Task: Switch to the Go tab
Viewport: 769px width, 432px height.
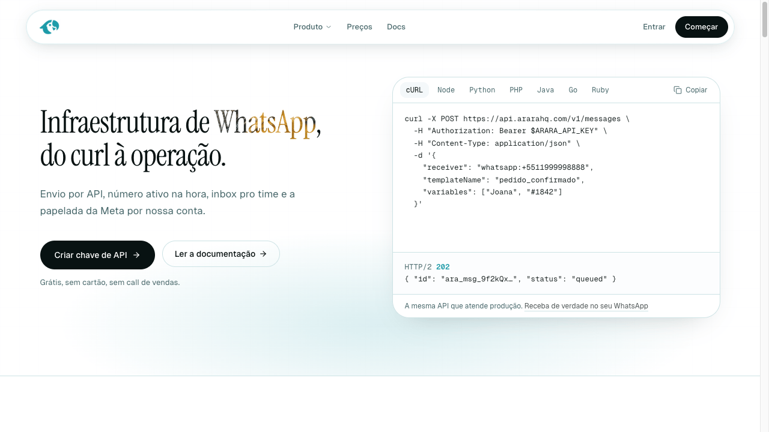Action: (573, 90)
